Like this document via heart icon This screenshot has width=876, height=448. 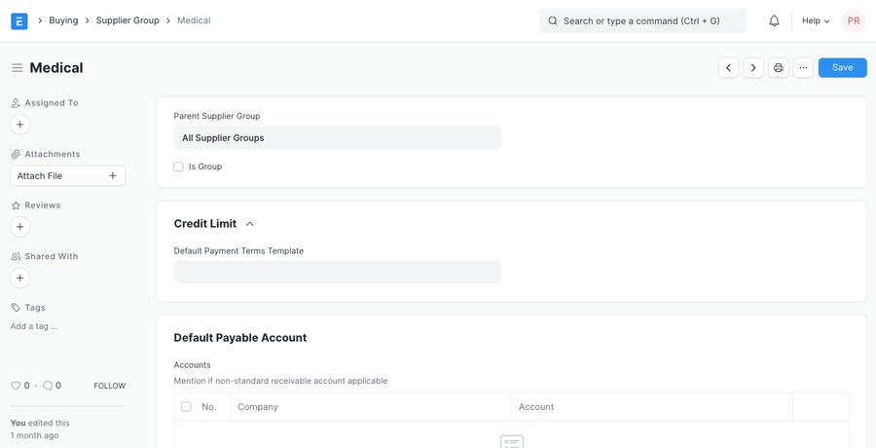[x=16, y=386]
